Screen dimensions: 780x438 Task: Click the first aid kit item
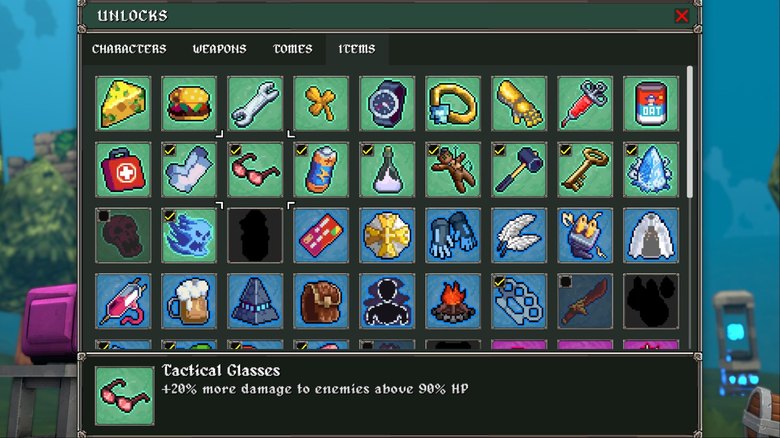point(123,170)
